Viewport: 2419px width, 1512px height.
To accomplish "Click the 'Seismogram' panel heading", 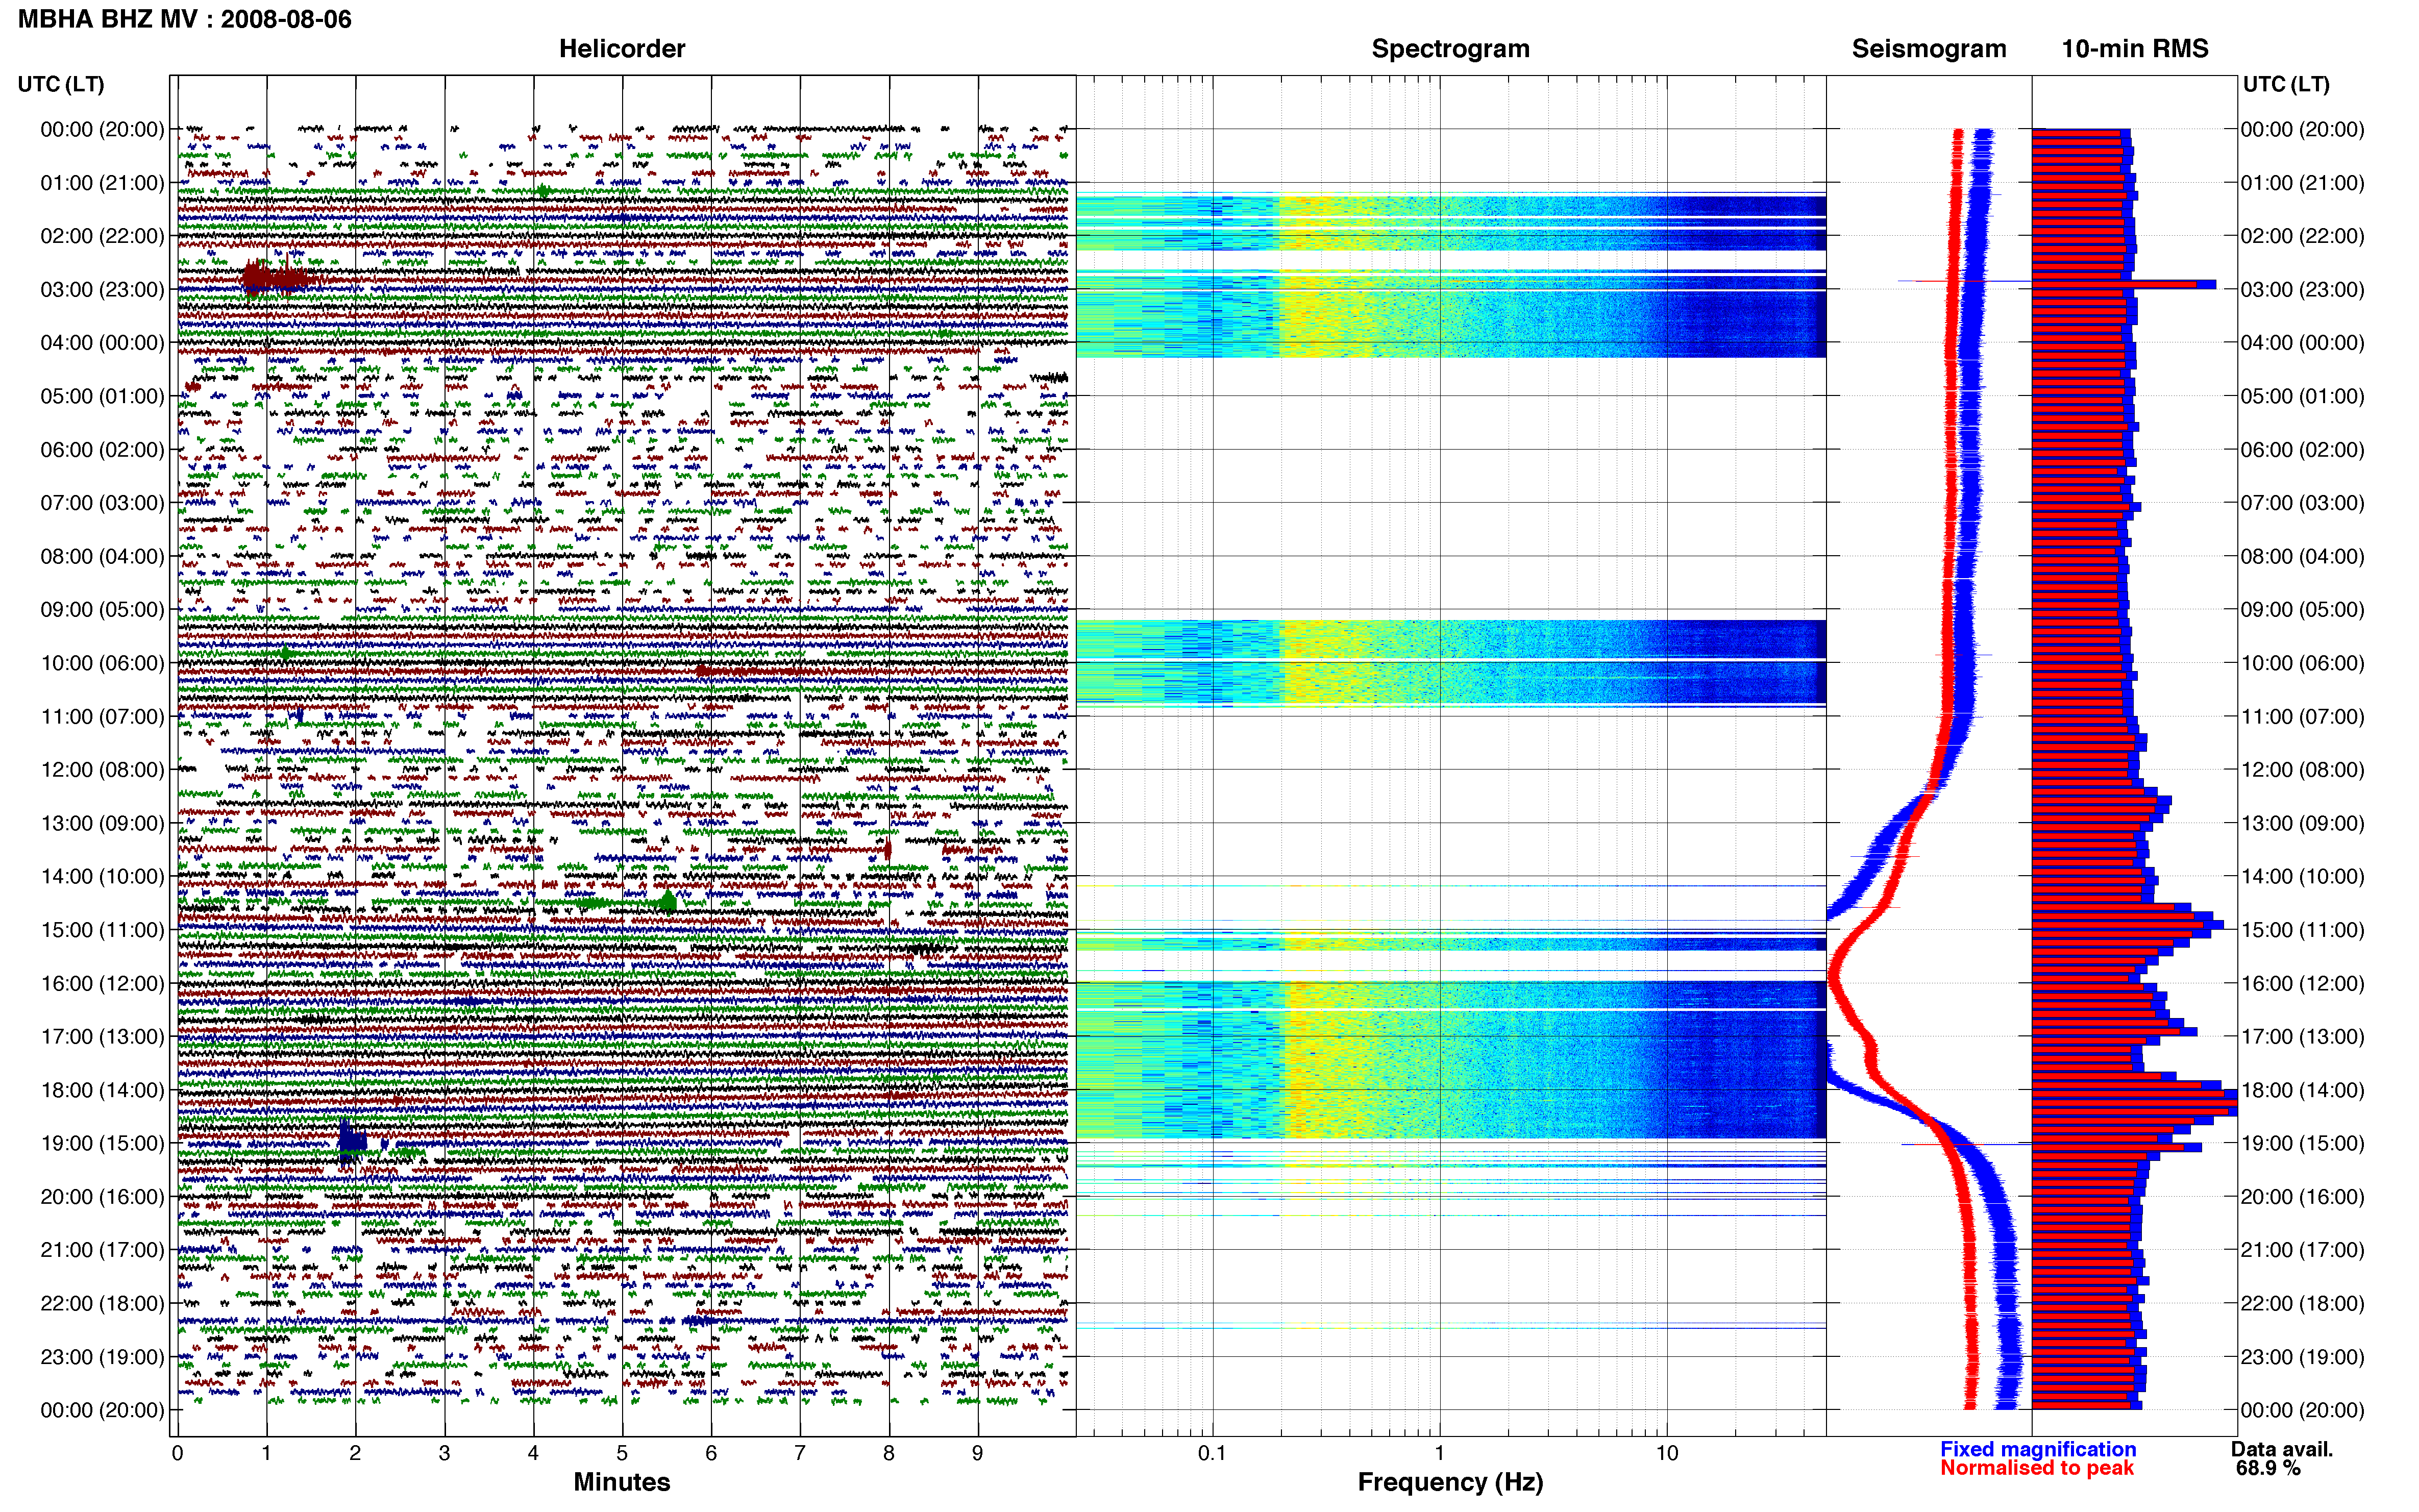I will coord(1928,48).
